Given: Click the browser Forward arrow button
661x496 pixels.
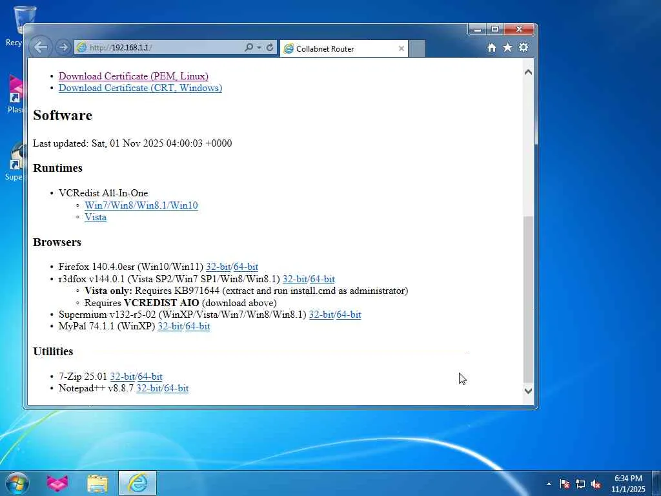Looking at the screenshot, I should pos(63,47).
